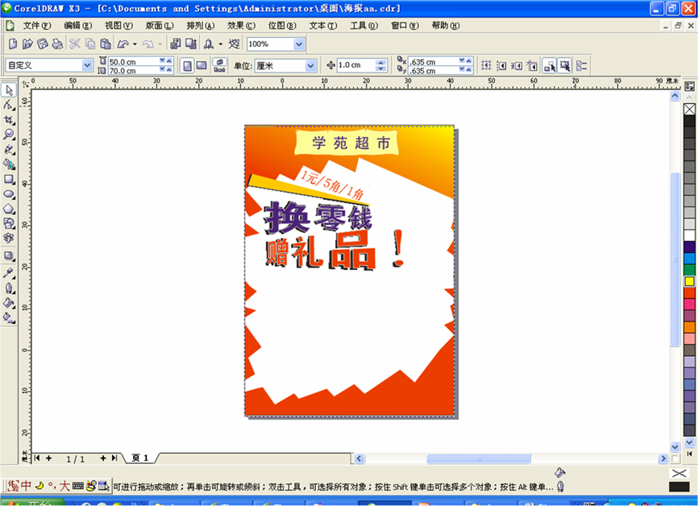
Task: Select the Pick tool in the toolbox
Action: 9,89
